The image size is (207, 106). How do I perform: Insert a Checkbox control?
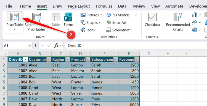(x=152, y=20)
